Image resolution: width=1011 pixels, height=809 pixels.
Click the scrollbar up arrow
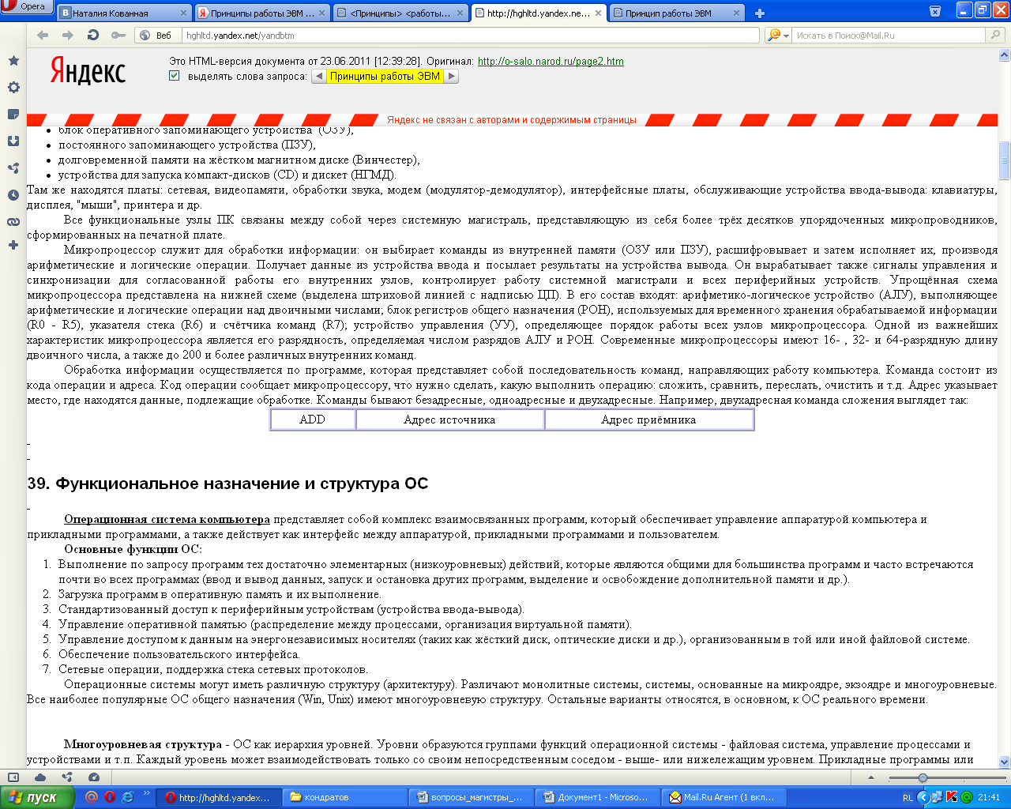(x=1005, y=55)
